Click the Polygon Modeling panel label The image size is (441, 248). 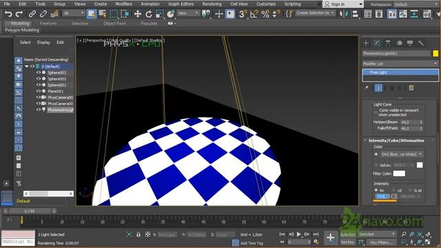tap(22, 30)
